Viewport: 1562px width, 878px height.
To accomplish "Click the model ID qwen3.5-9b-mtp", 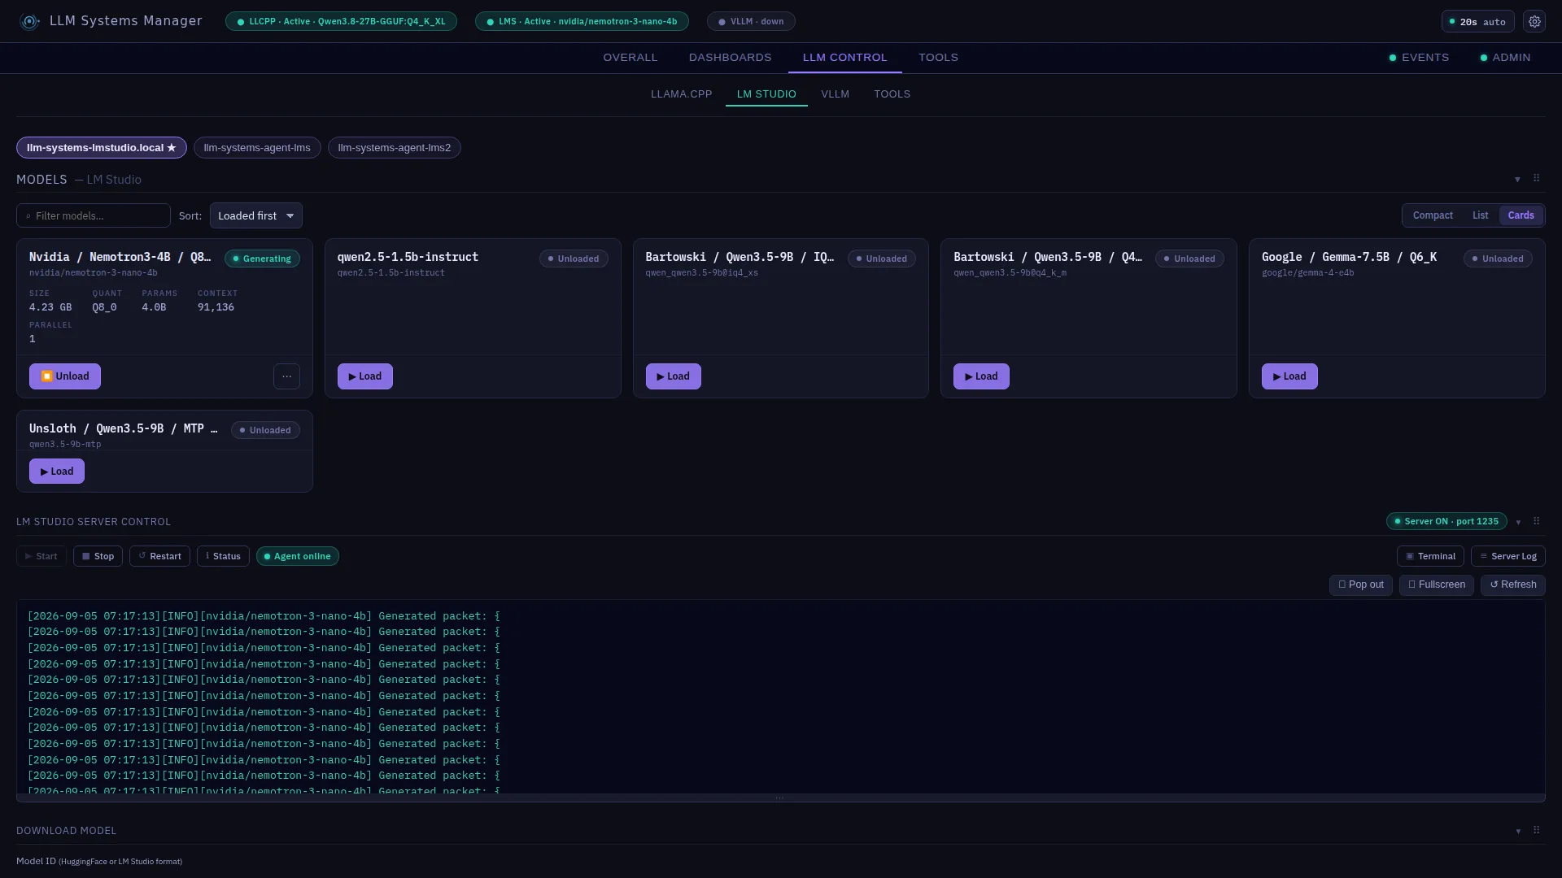I will pyautogui.click(x=65, y=445).
